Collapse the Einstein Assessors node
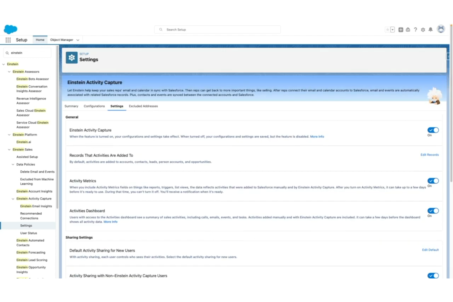The height and width of the screenshot is (302, 453). coord(9,72)
